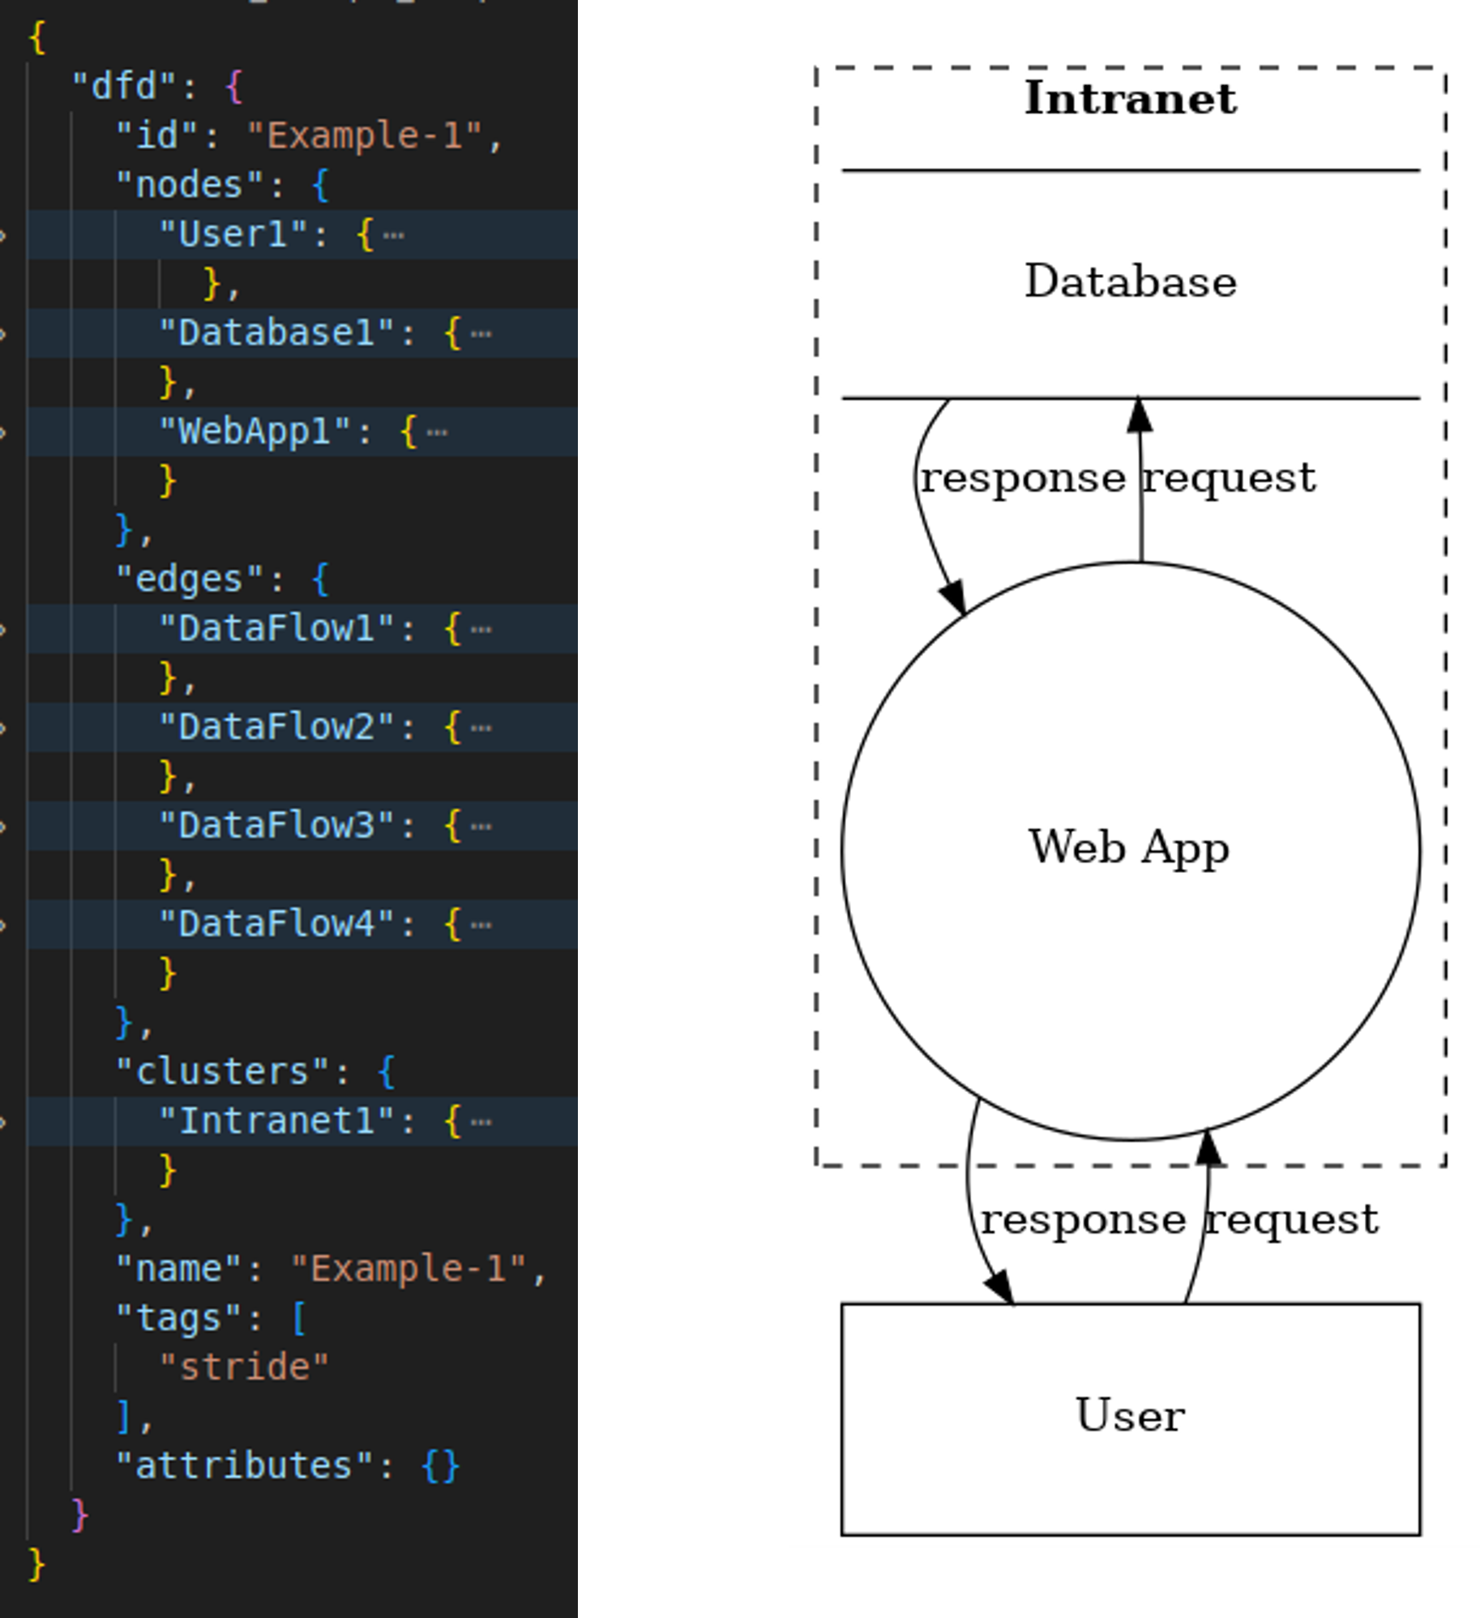Click the "attributes" empty braces
The height and width of the screenshot is (1618, 1480).
pos(441,1466)
